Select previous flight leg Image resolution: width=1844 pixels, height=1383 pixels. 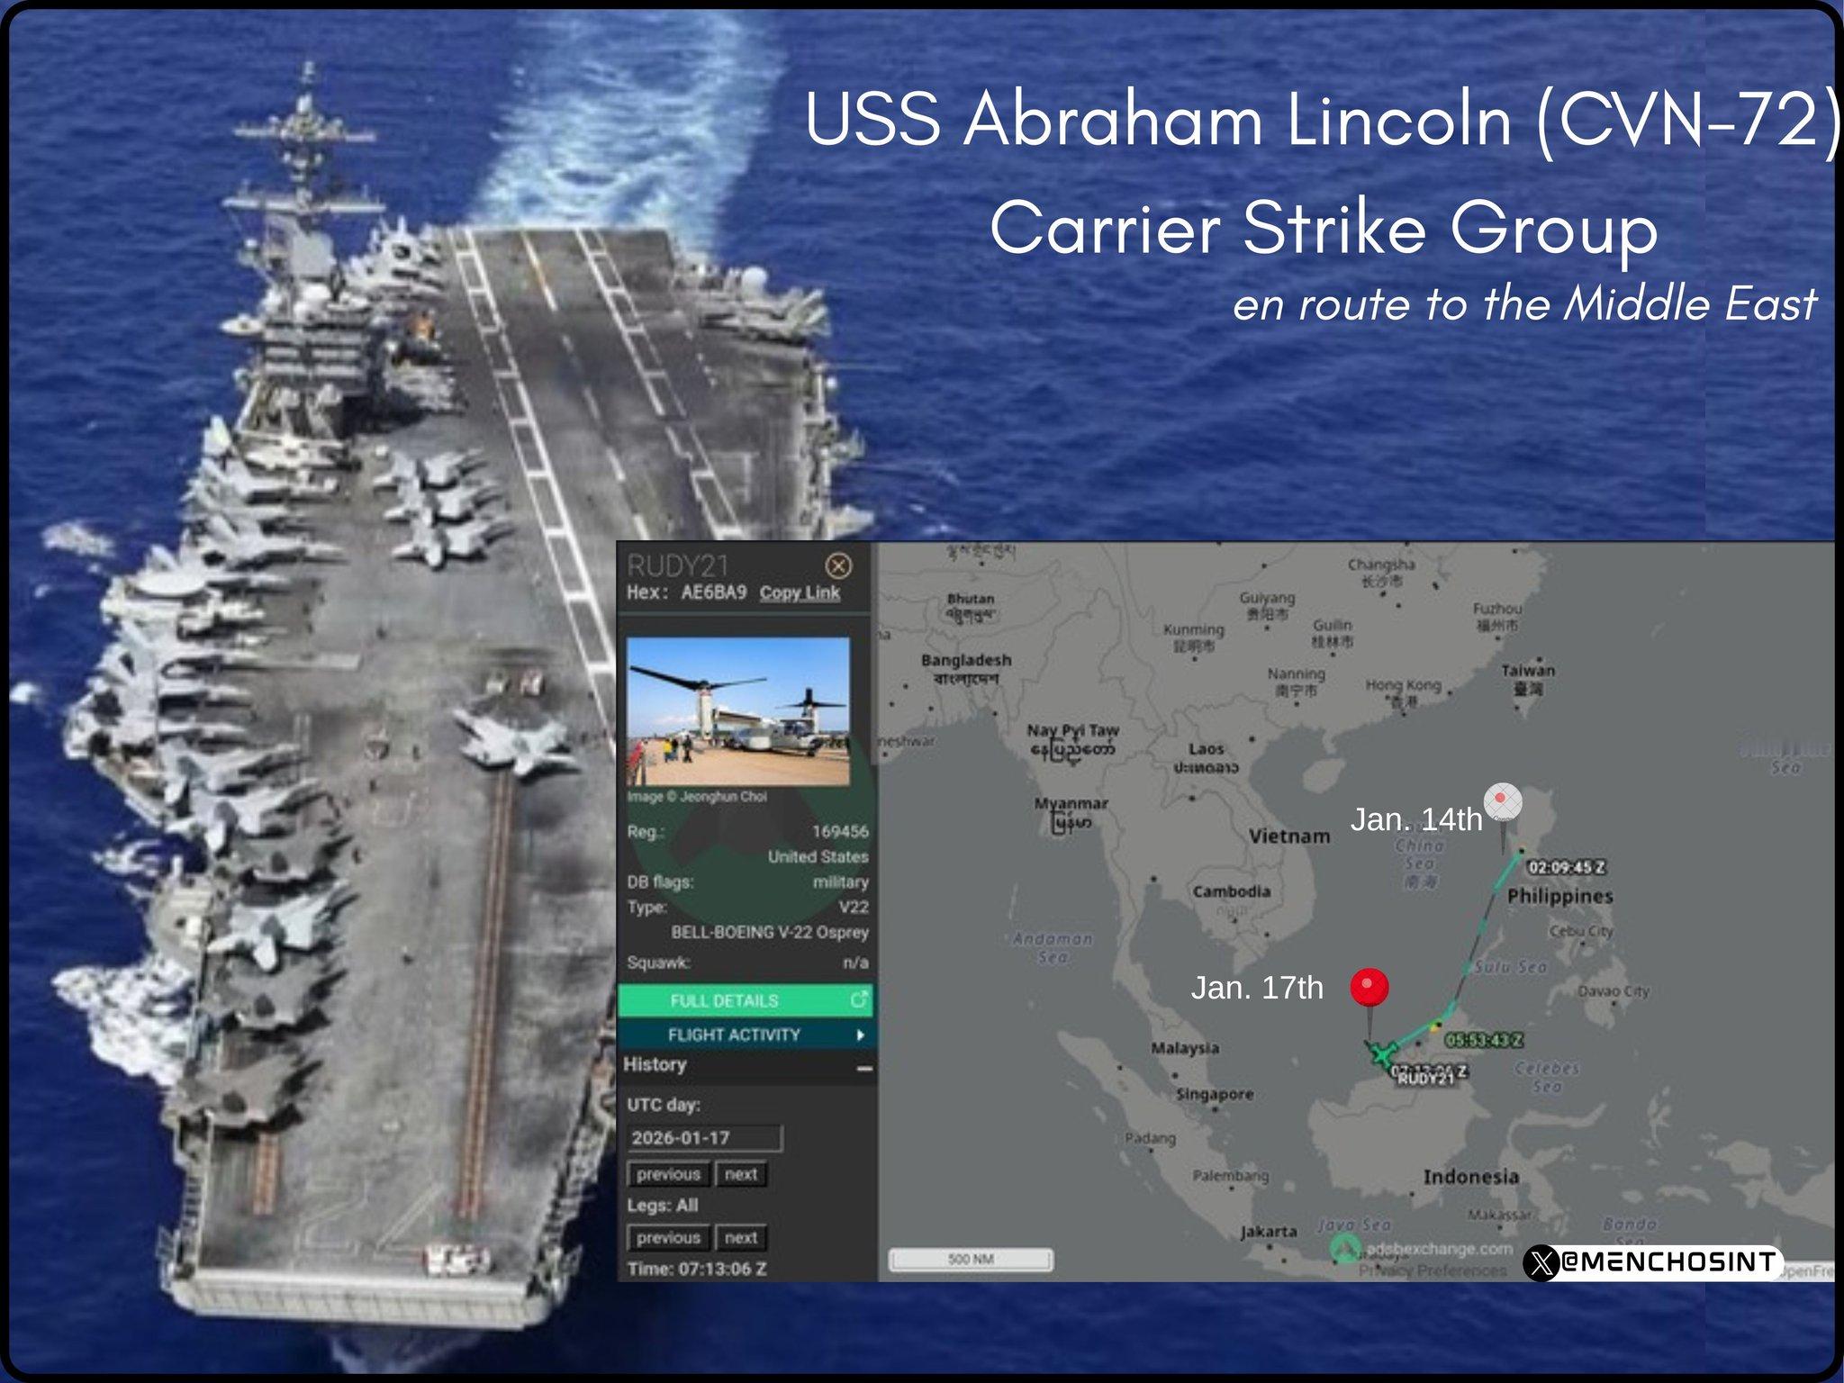point(668,1238)
